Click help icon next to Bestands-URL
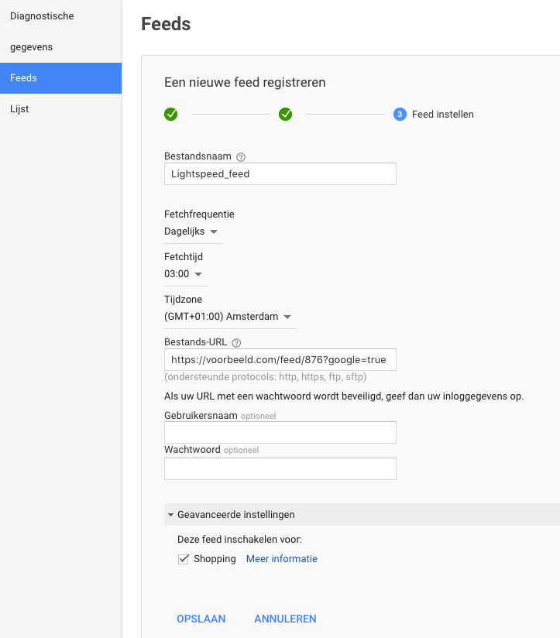The image size is (560, 638). pyautogui.click(x=237, y=342)
